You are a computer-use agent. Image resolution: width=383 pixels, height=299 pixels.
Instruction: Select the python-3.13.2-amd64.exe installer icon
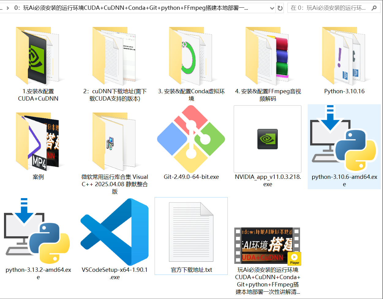[x=37, y=231]
